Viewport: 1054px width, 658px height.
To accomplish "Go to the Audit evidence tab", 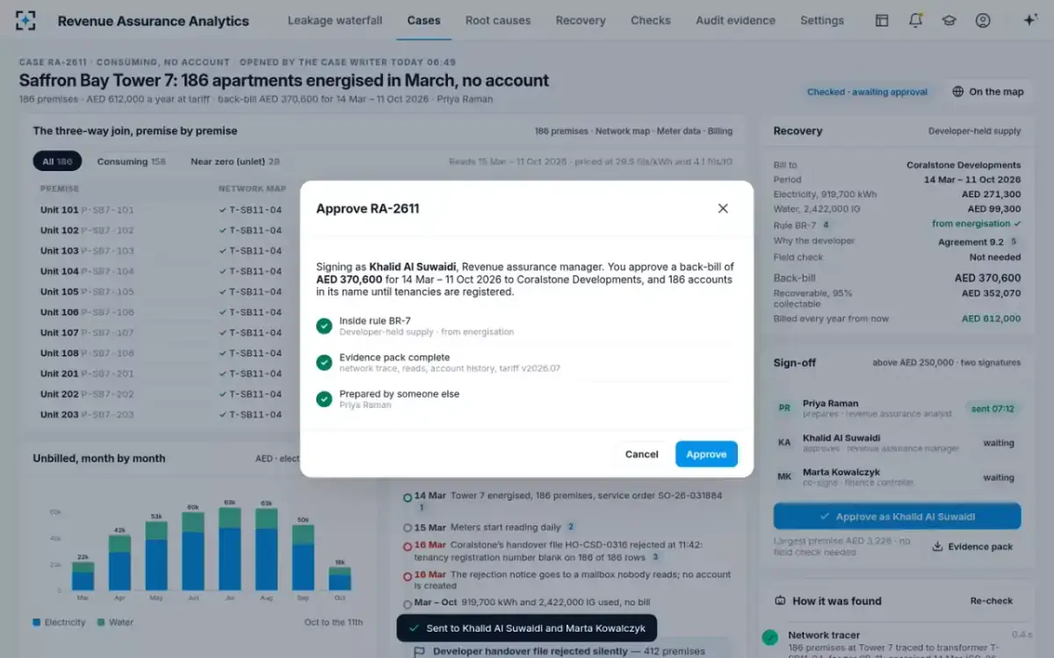I will pos(735,20).
